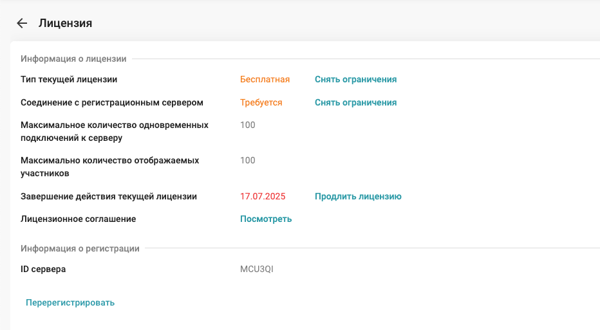Click 'Снять ограничения' beside registration server connection
Viewport: 600px width, 330px height.
pyautogui.click(x=355, y=103)
